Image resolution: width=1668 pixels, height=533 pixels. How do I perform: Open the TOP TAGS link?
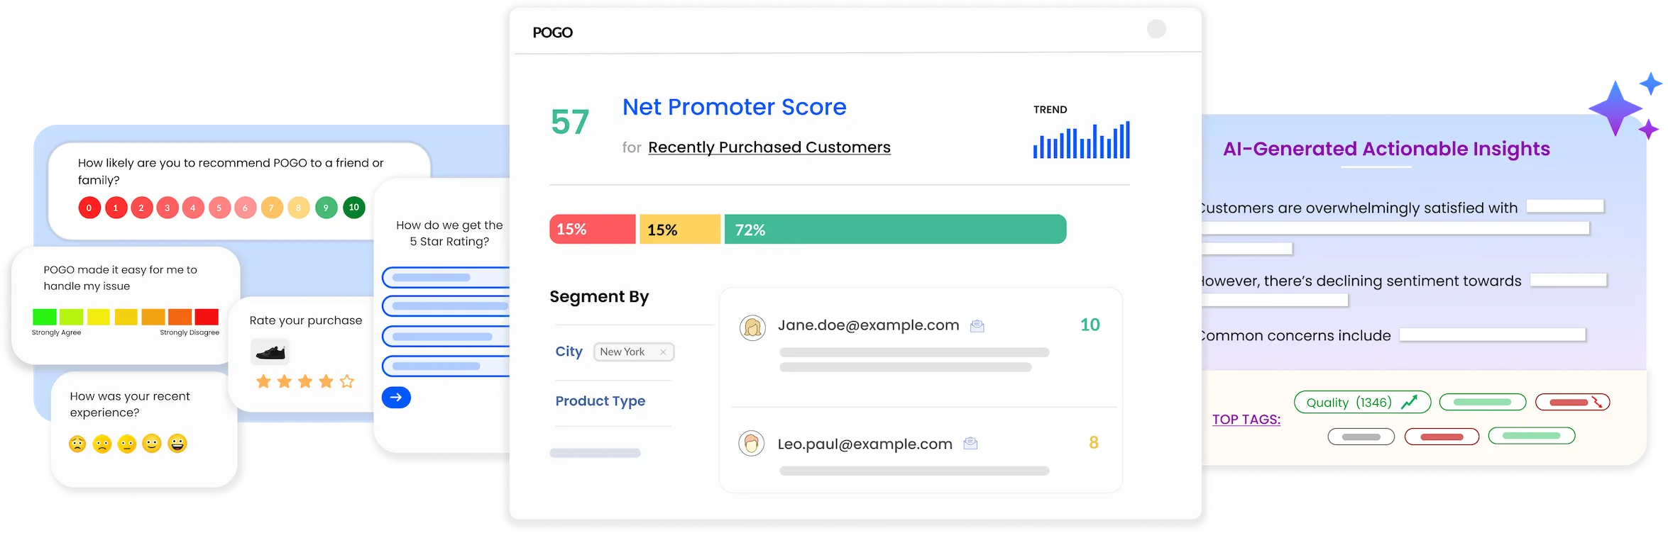pyautogui.click(x=1246, y=420)
